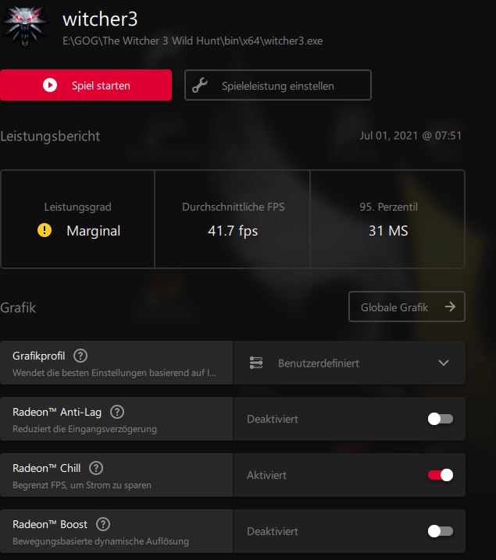496x560 pixels.
Task: Click the Durchschnittliche FPS label
Action: pyautogui.click(x=234, y=207)
